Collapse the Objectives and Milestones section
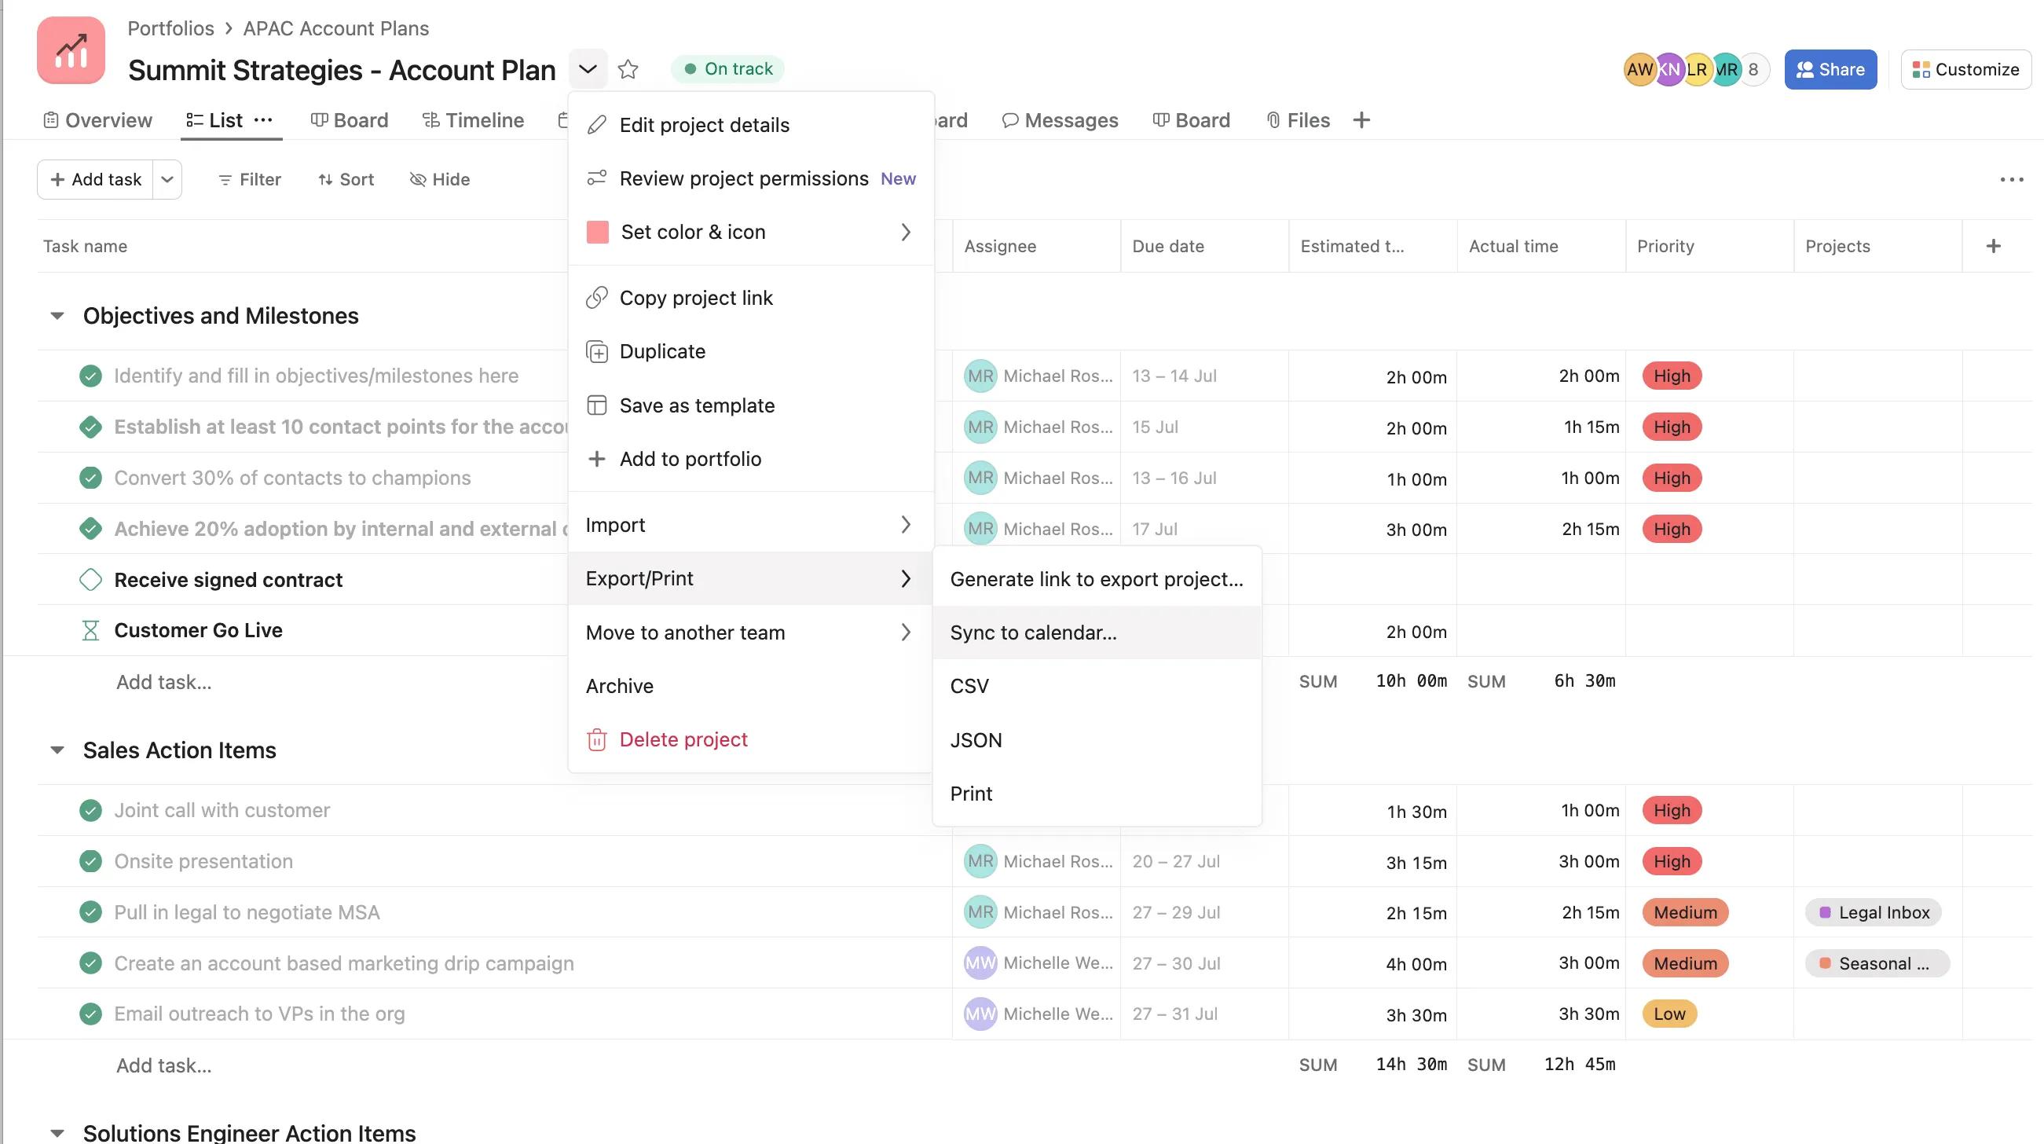 pos(57,315)
